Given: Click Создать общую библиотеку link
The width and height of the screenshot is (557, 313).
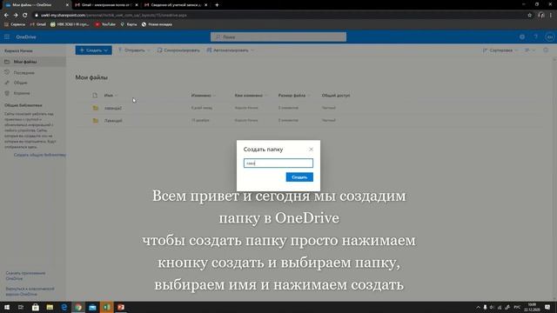Looking at the screenshot, I should [x=40, y=155].
